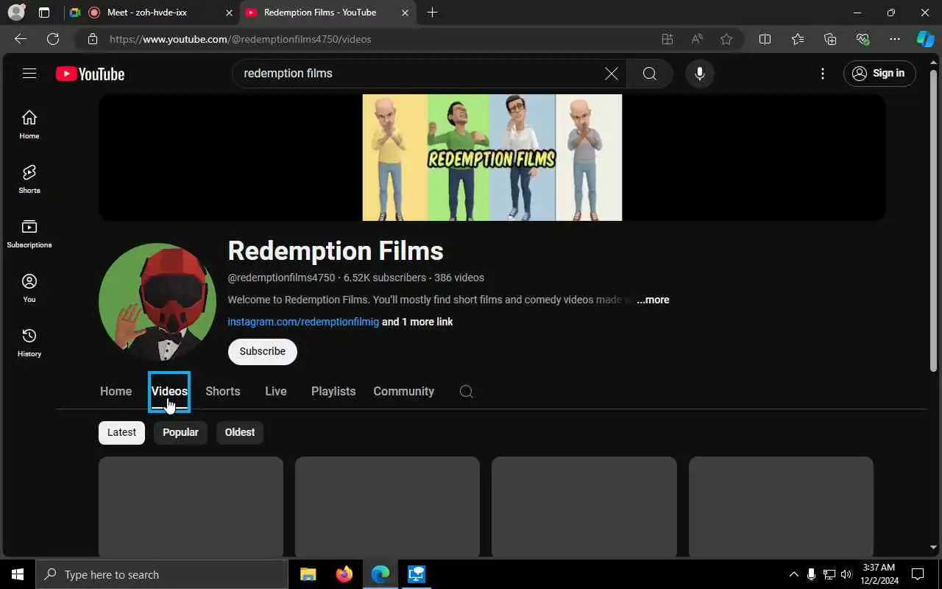Open the Community tab

404,392
